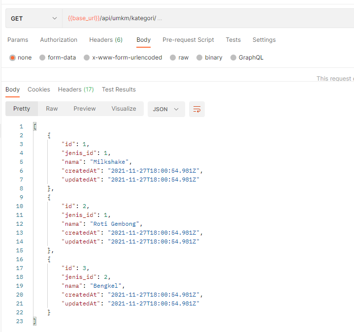Click the "jenis_id": 1 on line 11
Image resolution: width=354 pixels, height=332 pixels.
86,215
